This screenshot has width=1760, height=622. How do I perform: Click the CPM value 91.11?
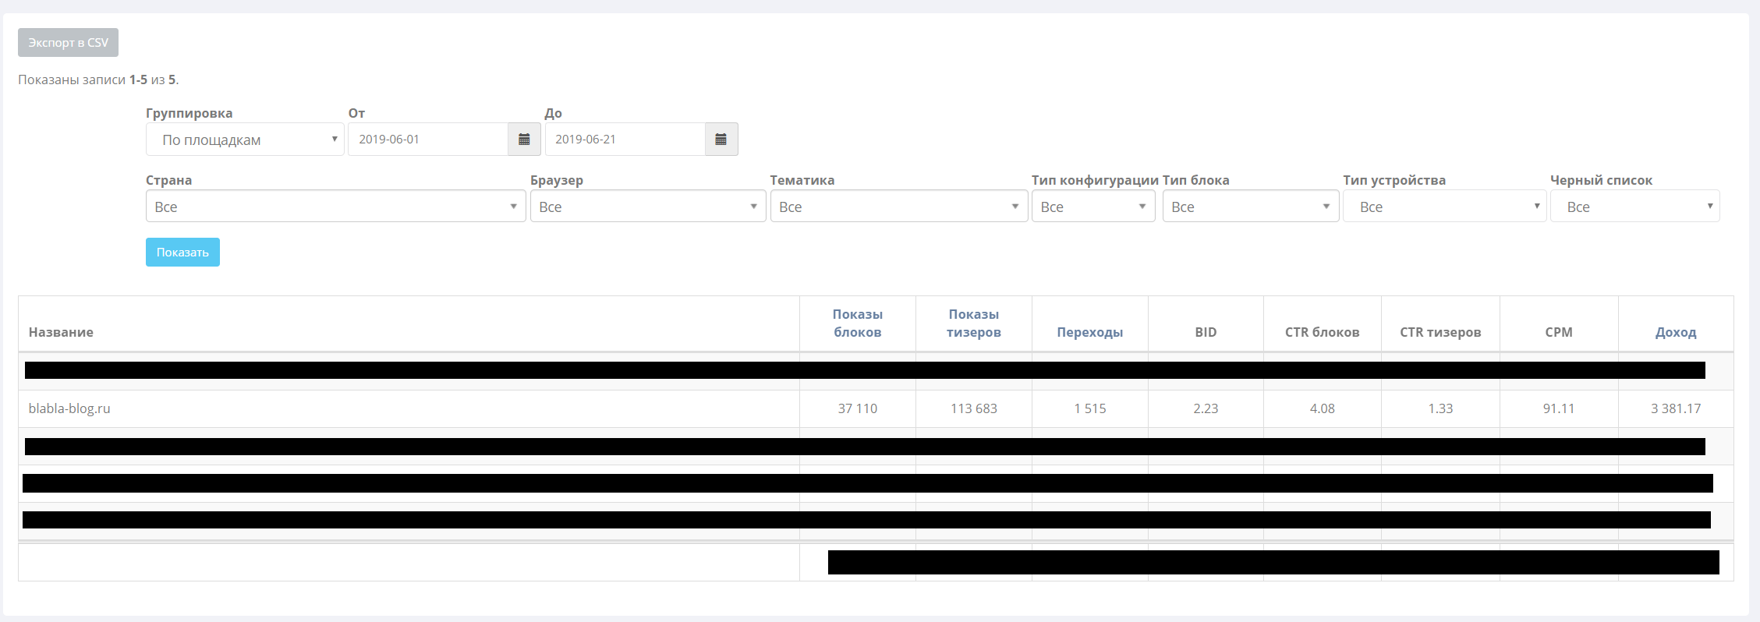(1559, 408)
